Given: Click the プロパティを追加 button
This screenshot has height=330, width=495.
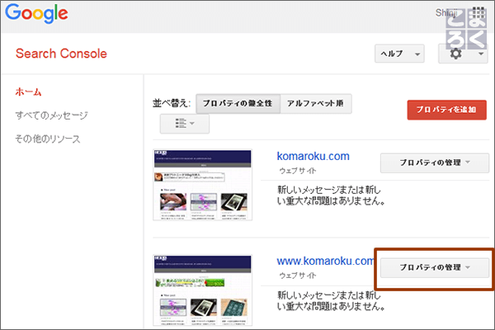Looking at the screenshot, I should [446, 110].
